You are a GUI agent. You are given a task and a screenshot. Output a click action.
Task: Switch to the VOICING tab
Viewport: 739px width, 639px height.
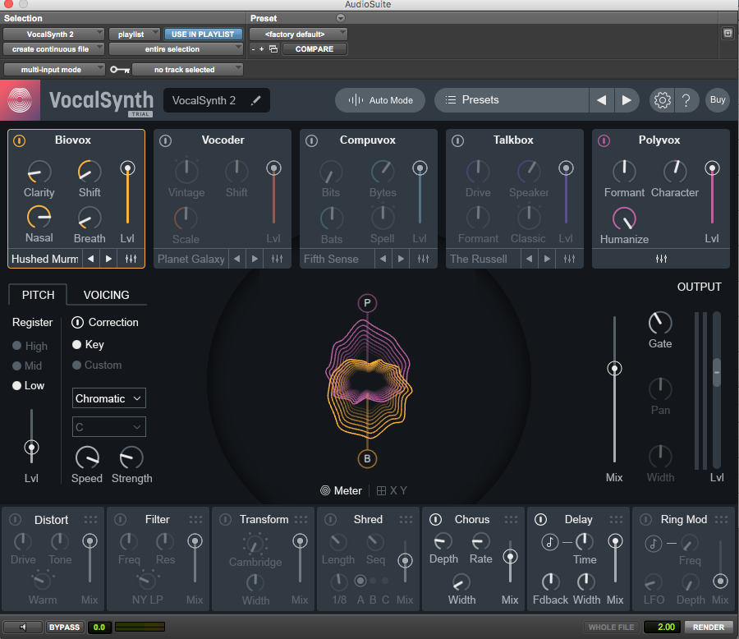coord(106,295)
